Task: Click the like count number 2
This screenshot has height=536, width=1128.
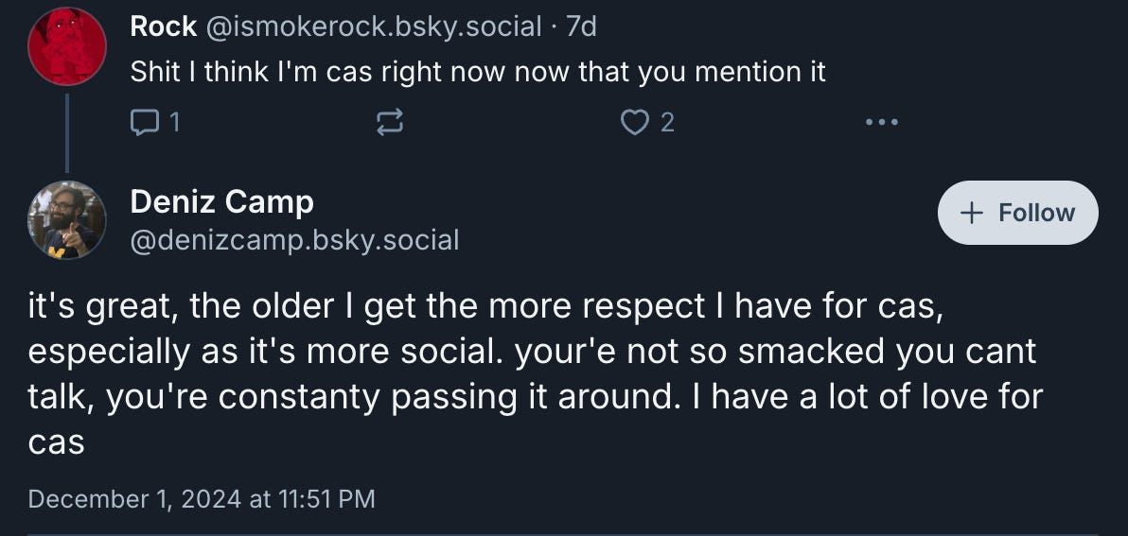Action: pyautogui.click(x=667, y=122)
